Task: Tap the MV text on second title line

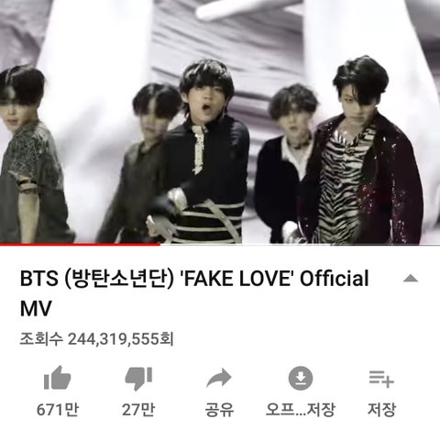Action: [36, 308]
